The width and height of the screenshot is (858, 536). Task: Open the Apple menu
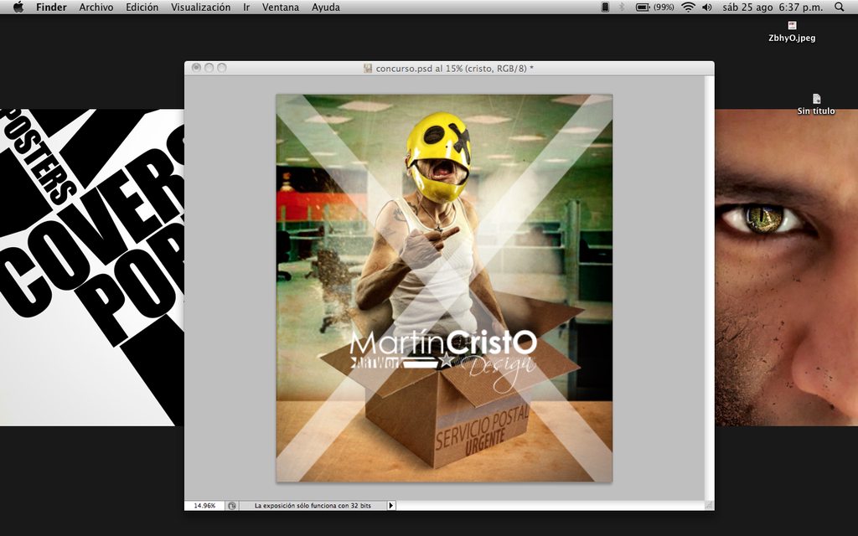[18, 7]
